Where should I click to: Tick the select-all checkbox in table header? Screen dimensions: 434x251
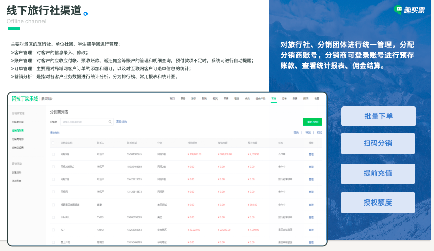(53, 143)
